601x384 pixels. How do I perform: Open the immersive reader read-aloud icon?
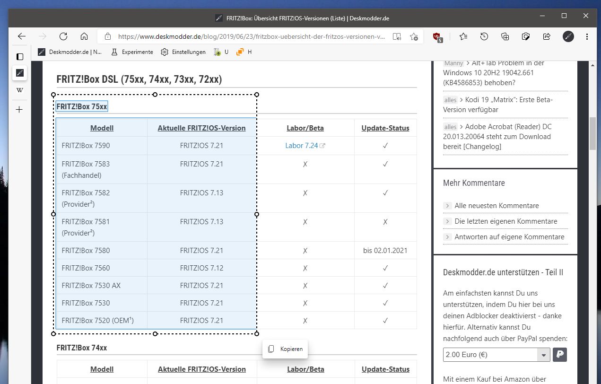pyautogui.click(x=397, y=36)
